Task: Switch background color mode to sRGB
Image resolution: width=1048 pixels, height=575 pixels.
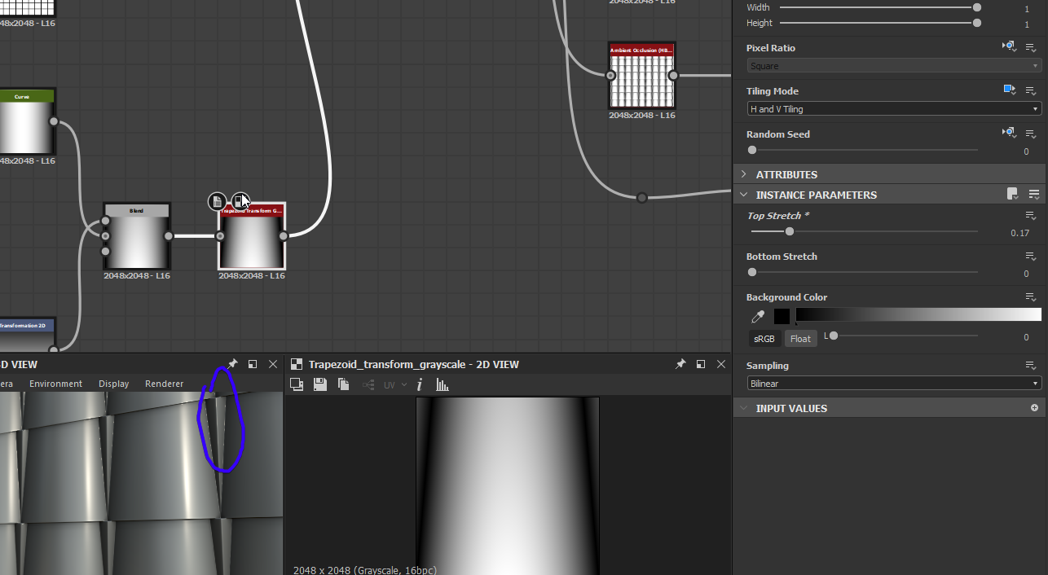Action: pos(764,338)
